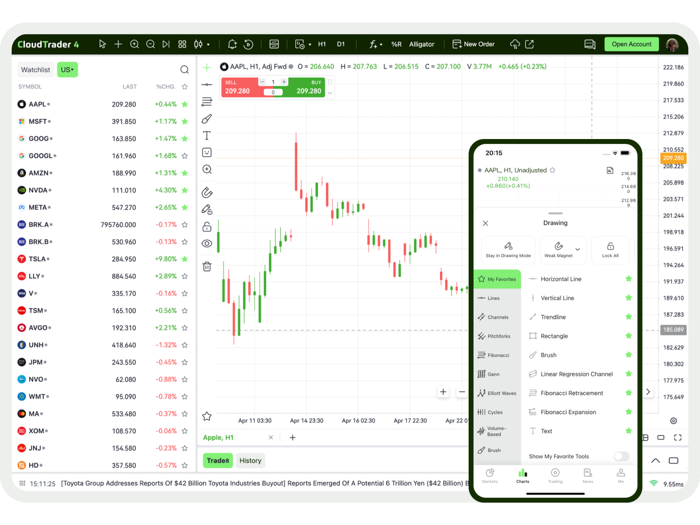Open the share/export icon

(x=529, y=44)
